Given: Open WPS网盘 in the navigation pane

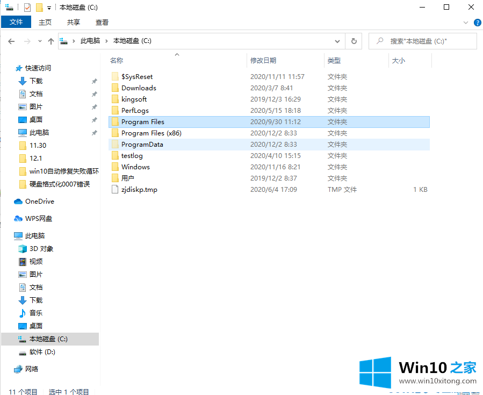Looking at the screenshot, I should pyautogui.click(x=39, y=219).
